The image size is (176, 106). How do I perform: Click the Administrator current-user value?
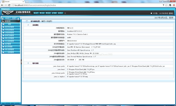coord(72,41)
